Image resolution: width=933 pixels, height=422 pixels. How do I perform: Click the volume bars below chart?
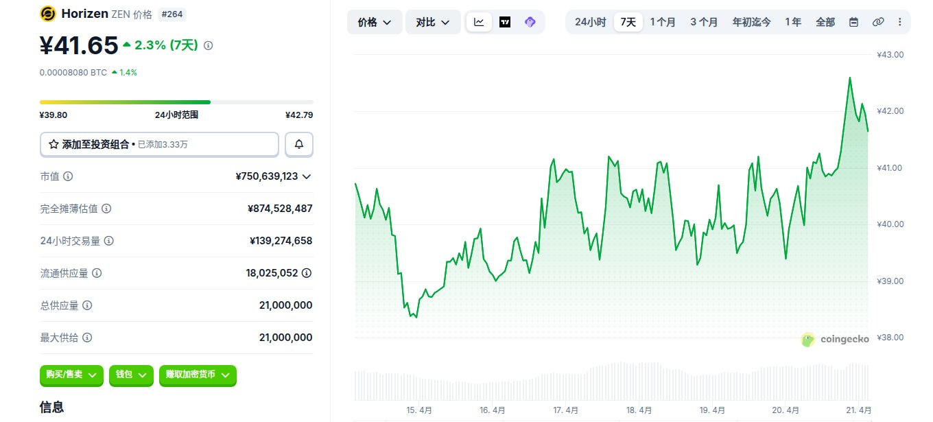tap(612, 381)
